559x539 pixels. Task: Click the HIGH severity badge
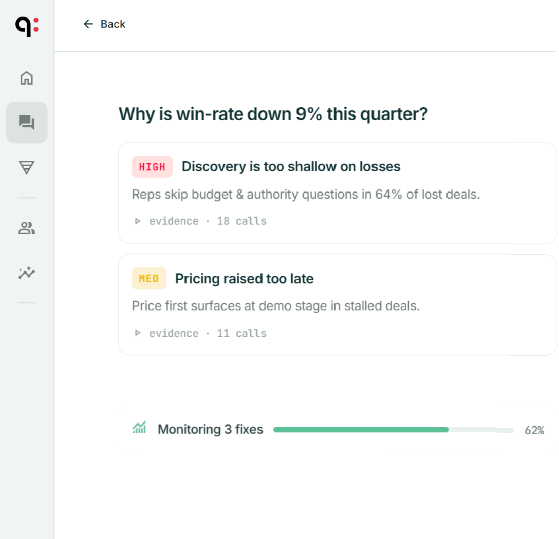click(152, 167)
